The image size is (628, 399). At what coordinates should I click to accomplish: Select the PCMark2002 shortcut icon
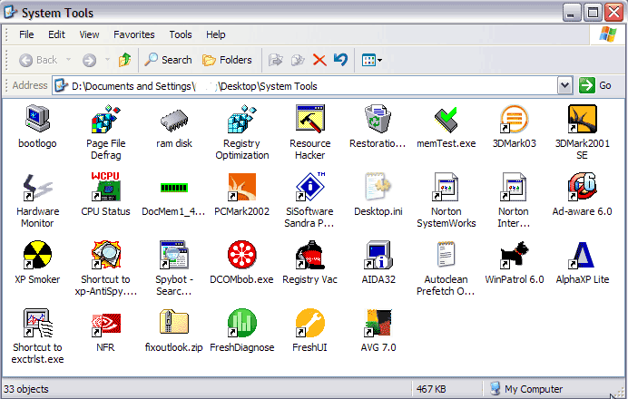point(242,187)
